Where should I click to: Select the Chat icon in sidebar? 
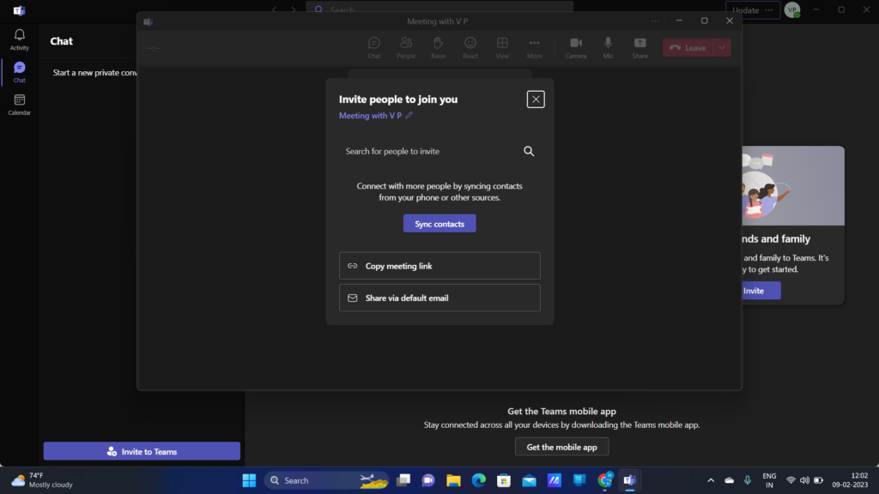(19, 72)
